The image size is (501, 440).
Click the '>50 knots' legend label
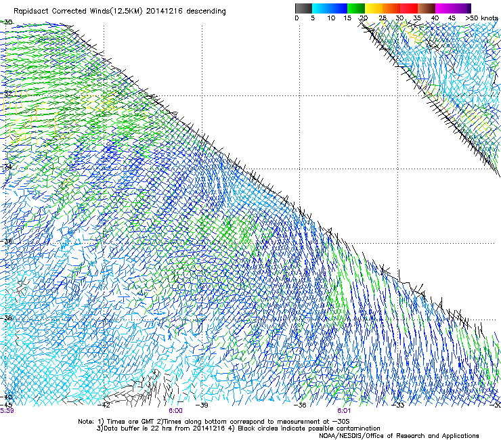pos(482,18)
